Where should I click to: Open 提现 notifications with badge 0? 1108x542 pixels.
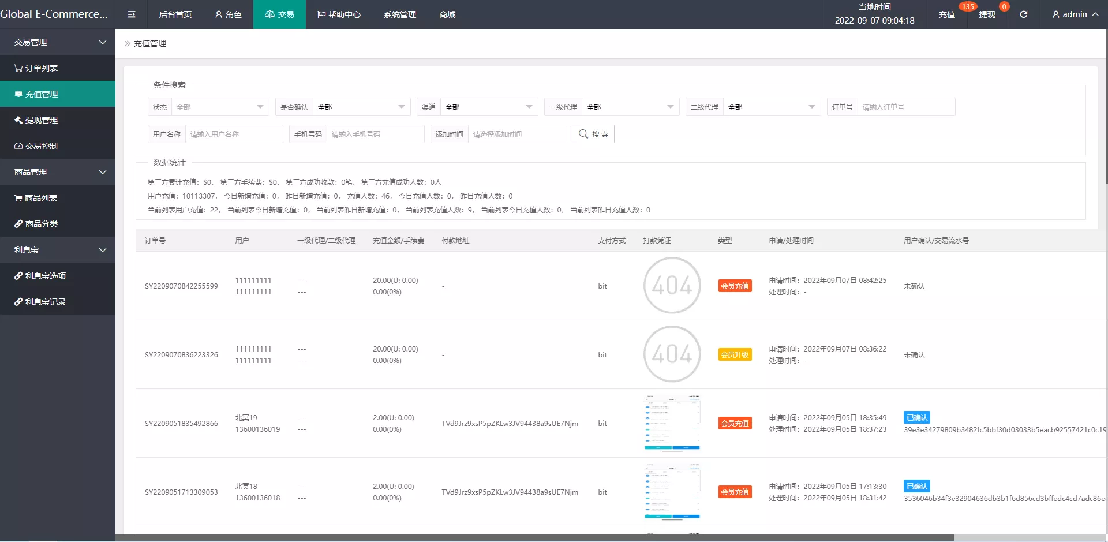tap(987, 14)
